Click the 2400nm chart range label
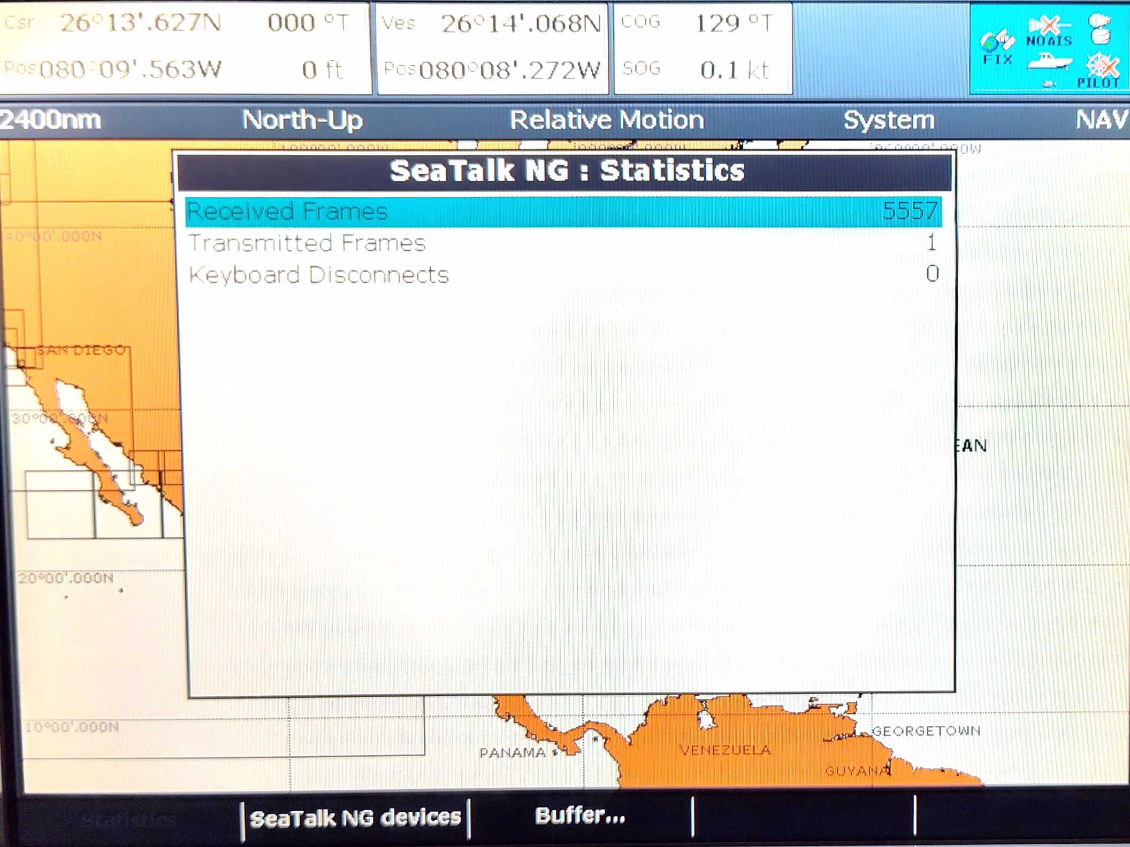The width and height of the screenshot is (1130, 847). pyautogui.click(x=51, y=119)
